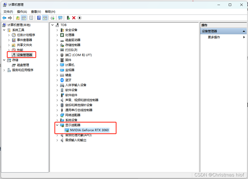
Task: Expand the 端口 (COM 和 LPT) category
Action: click(57, 55)
